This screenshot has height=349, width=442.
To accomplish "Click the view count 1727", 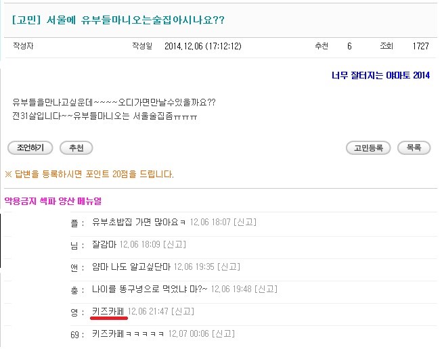I will coord(420,47).
